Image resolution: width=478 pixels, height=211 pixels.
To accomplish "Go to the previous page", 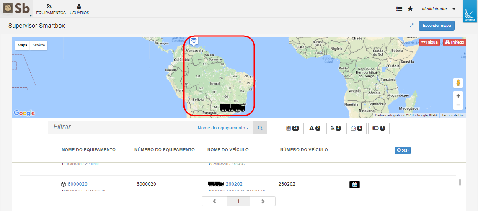I will (214, 201).
